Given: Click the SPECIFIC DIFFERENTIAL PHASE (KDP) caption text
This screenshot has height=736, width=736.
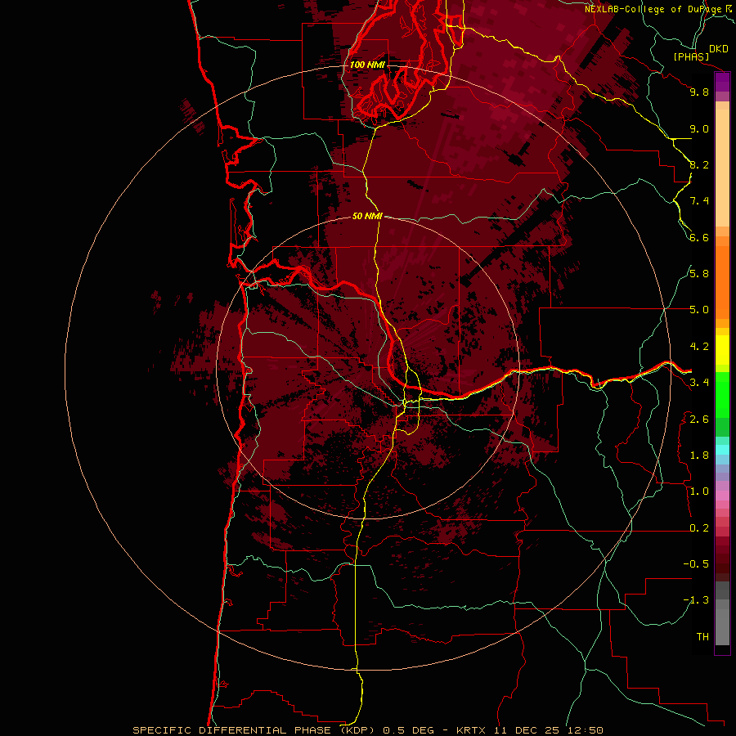Looking at the screenshot, I should [255, 730].
